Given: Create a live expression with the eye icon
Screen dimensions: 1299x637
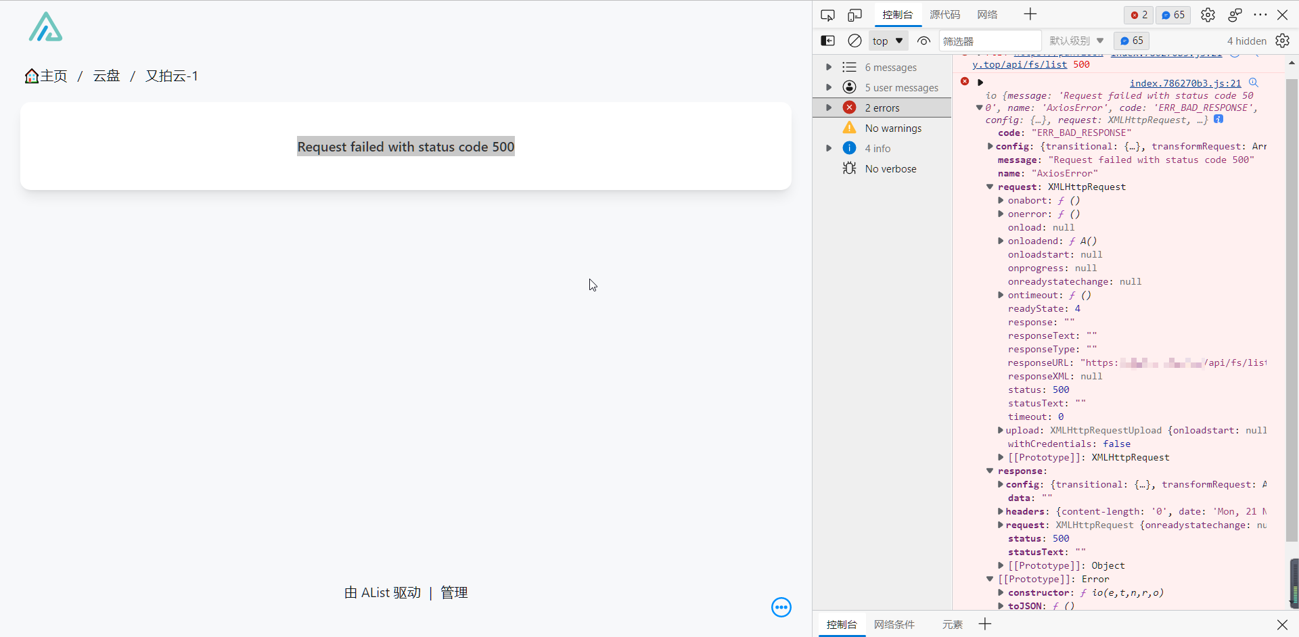Looking at the screenshot, I should point(924,41).
